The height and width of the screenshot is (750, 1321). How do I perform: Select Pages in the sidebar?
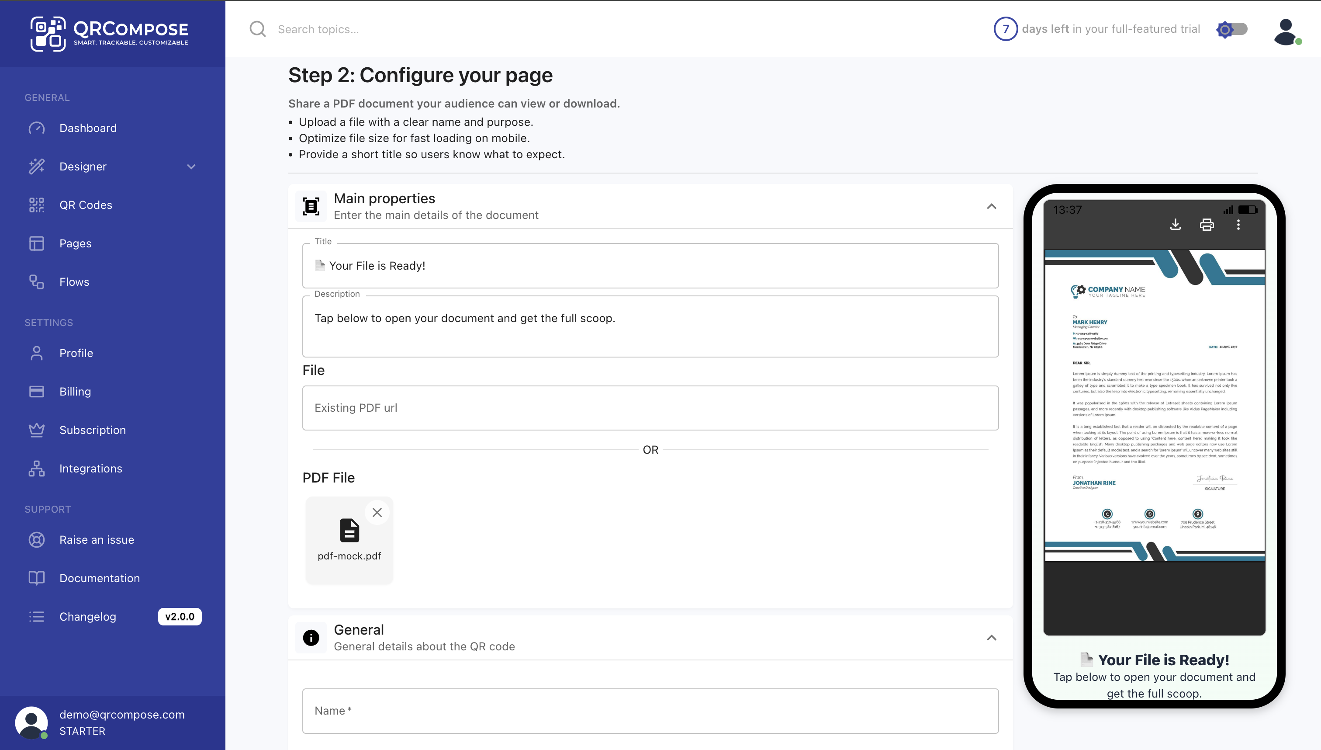click(x=75, y=243)
